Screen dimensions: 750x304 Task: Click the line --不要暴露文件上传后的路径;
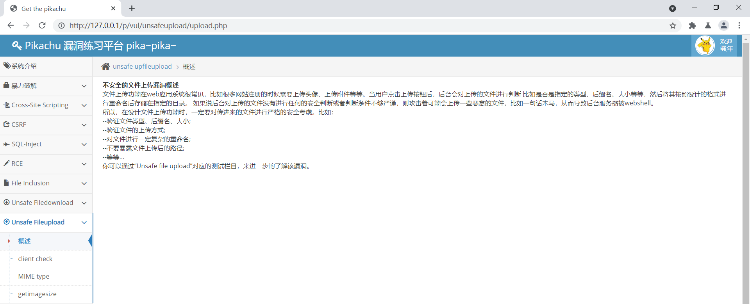(143, 148)
